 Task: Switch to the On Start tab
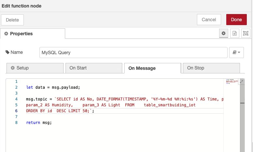[94, 68]
